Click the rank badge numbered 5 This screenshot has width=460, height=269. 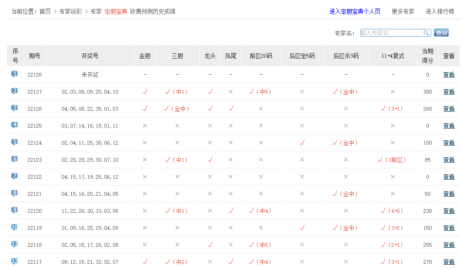coord(15,142)
